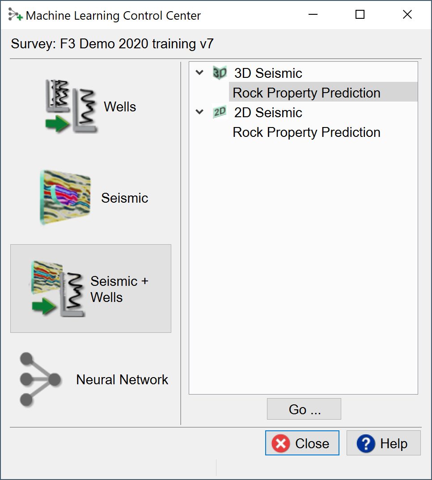The width and height of the screenshot is (432, 480).
Task: Collapse the 2D Seismic tree node
Action: [x=199, y=112]
